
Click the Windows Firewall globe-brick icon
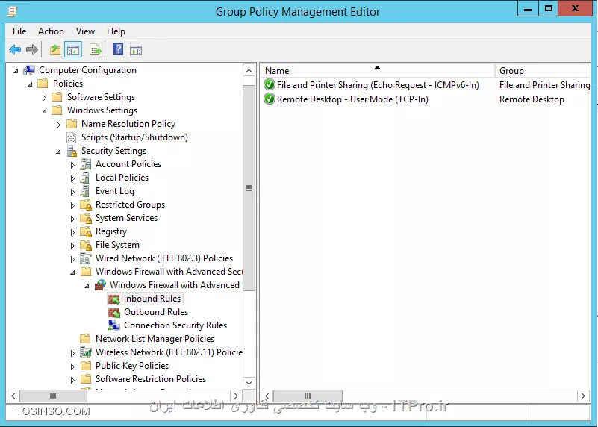[x=100, y=285]
